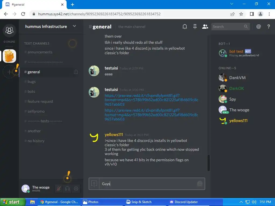This screenshot has height=206, width=275.
Task: Open Friends home icon in server bar
Action: (x=9, y=30)
